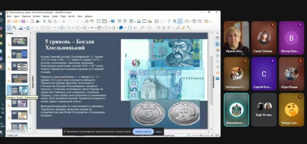Click the Ещё 10 чел. tile

pos(264,110)
